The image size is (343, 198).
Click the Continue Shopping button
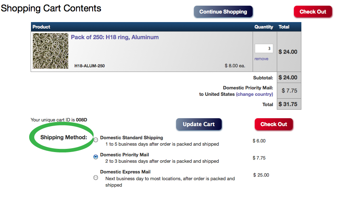[x=223, y=12]
